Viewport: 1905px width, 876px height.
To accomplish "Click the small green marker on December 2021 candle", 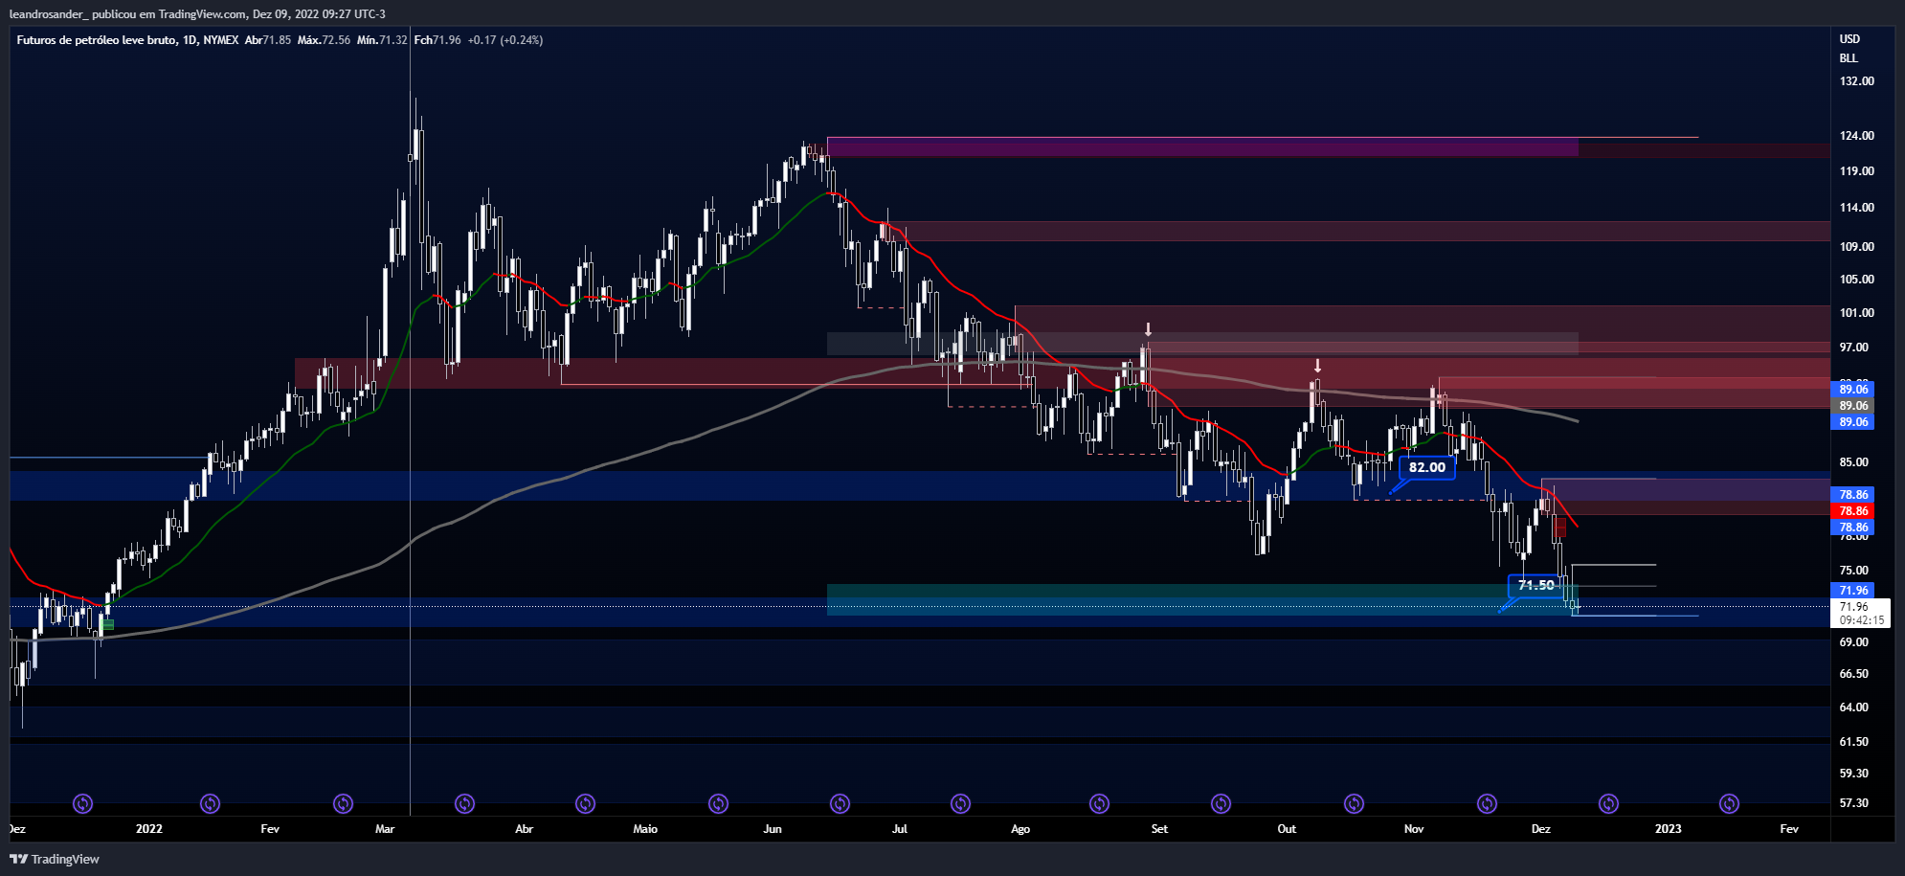I will click(108, 625).
